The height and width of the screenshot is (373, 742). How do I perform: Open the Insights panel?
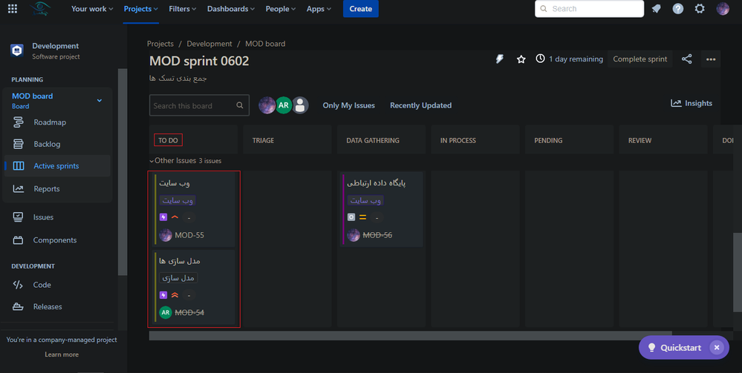tap(691, 103)
